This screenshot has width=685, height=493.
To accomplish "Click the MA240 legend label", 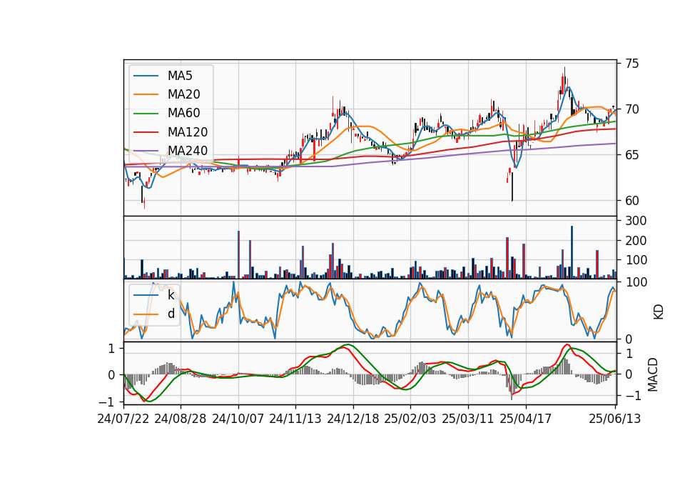I will 188,151.
